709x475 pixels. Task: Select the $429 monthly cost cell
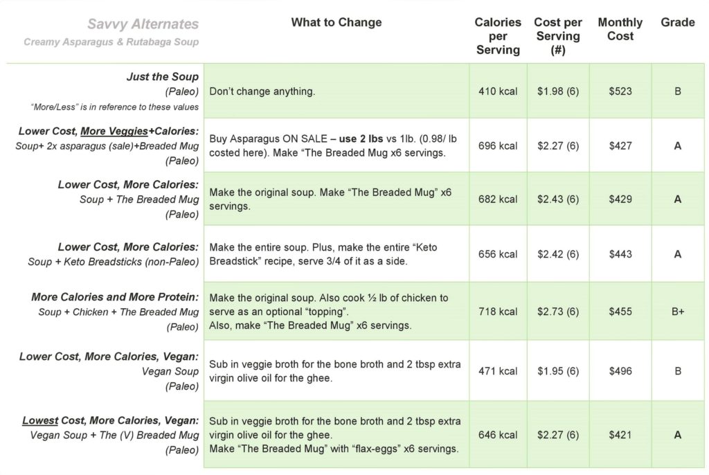coord(620,199)
